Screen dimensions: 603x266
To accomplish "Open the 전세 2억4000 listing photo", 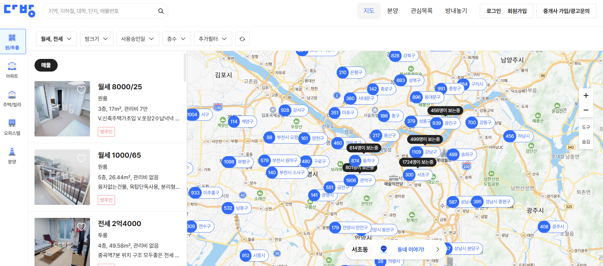I will click(x=62, y=242).
